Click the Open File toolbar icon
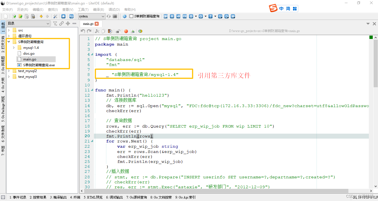 pyautogui.click(x=14, y=16)
